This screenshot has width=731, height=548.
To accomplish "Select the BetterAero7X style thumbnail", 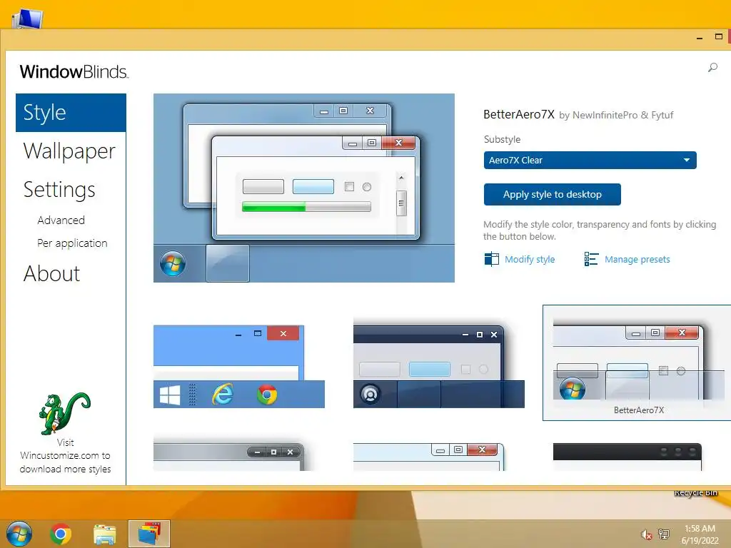I will (637, 363).
